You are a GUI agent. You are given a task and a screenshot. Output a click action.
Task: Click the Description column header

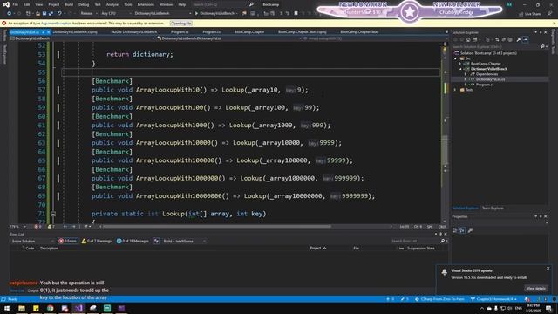click(49, 248)
